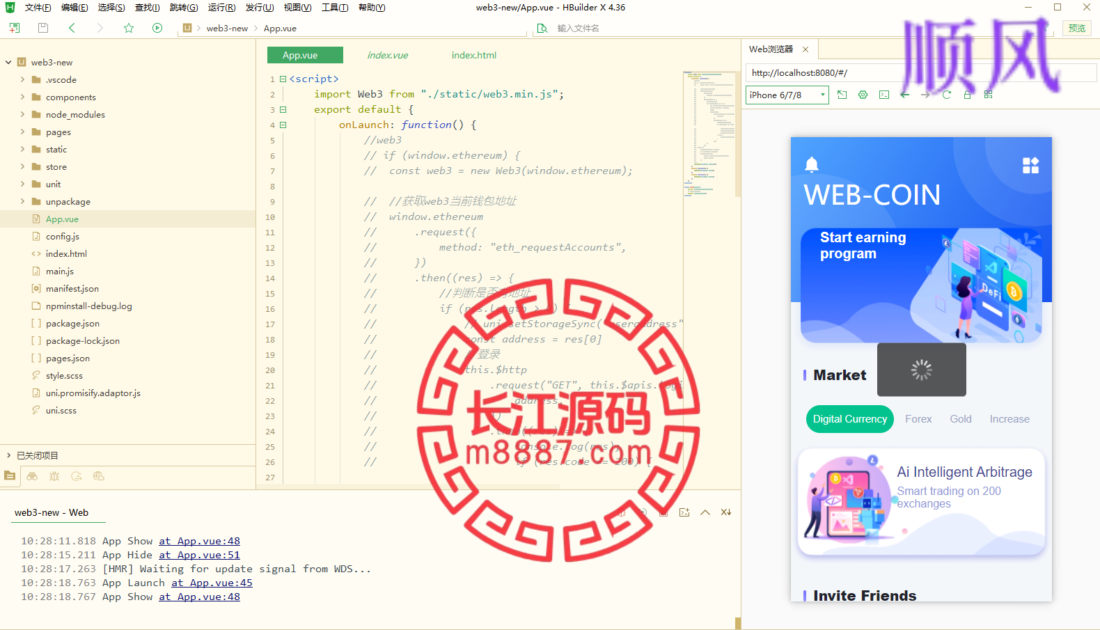1100x630 pixels.
Task: Expand the static folder
Action: (x=22, y=149)
